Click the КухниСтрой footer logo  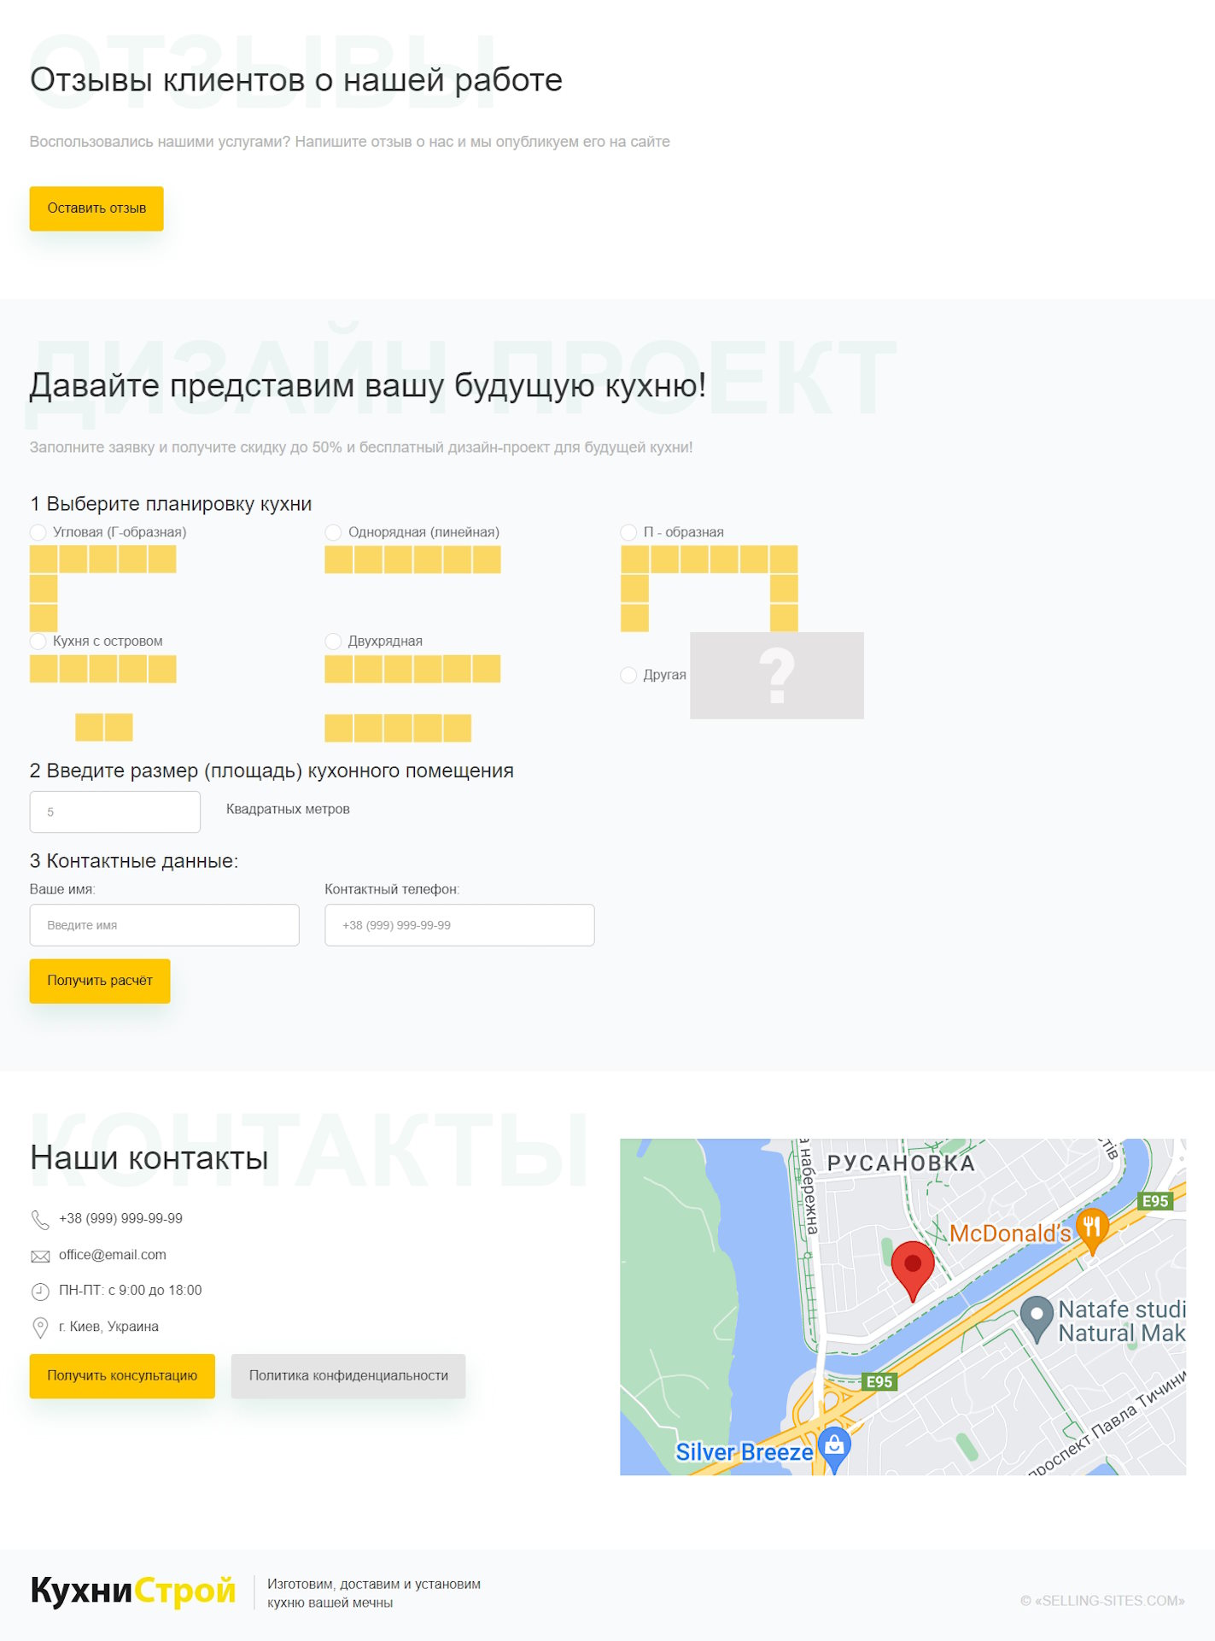[132, 1591]
